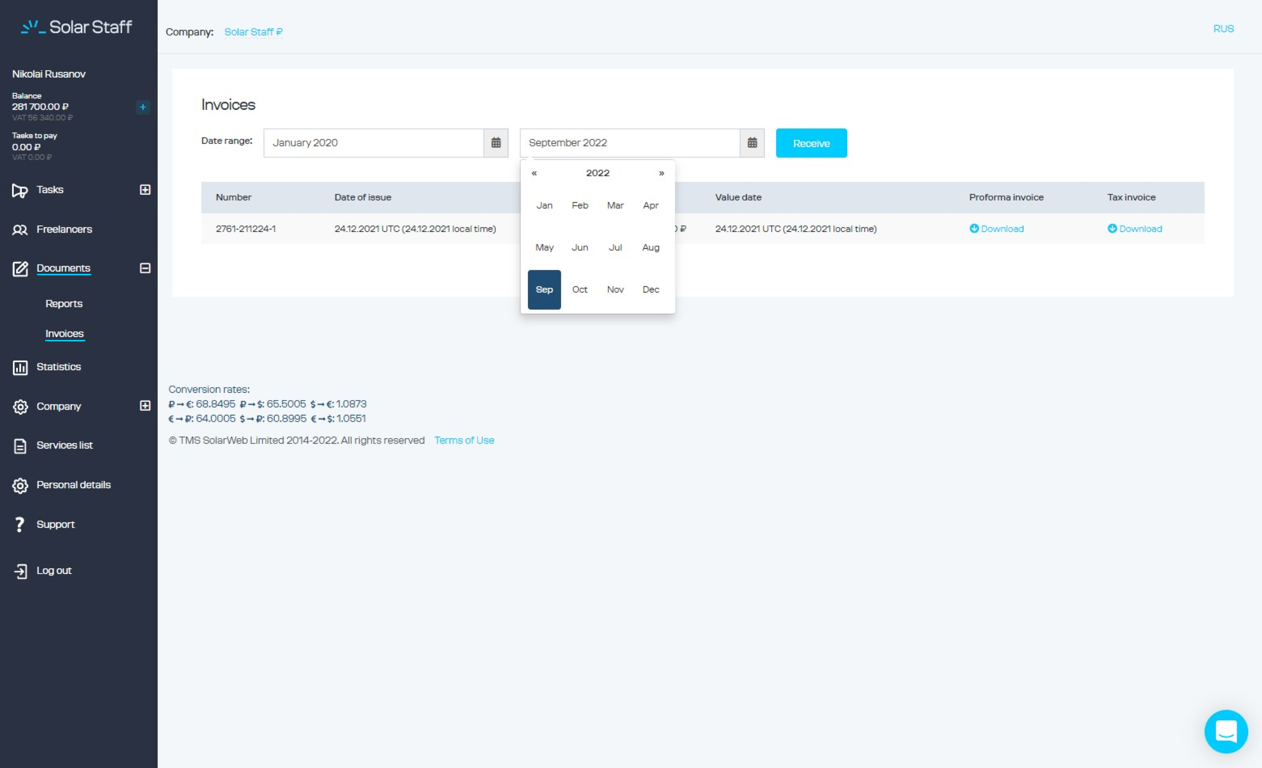The height and width of the screenshot is (768, 1262).
Task: Expand the Tasks menu section
Action: pyautogui.click(x=145, y=190)
